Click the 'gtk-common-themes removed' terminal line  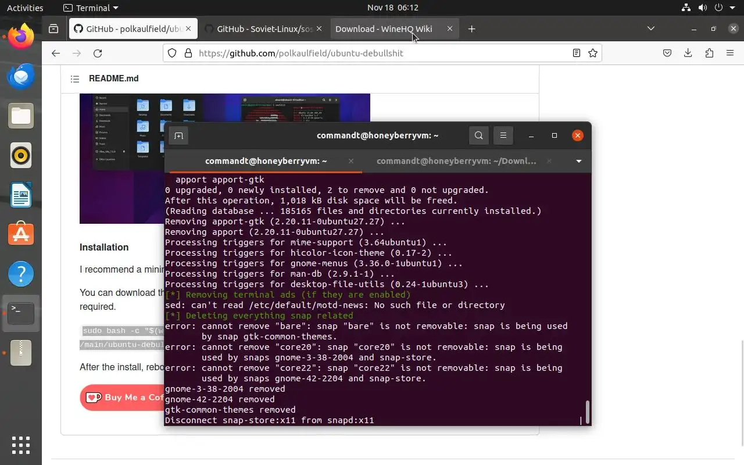point(230,410)
